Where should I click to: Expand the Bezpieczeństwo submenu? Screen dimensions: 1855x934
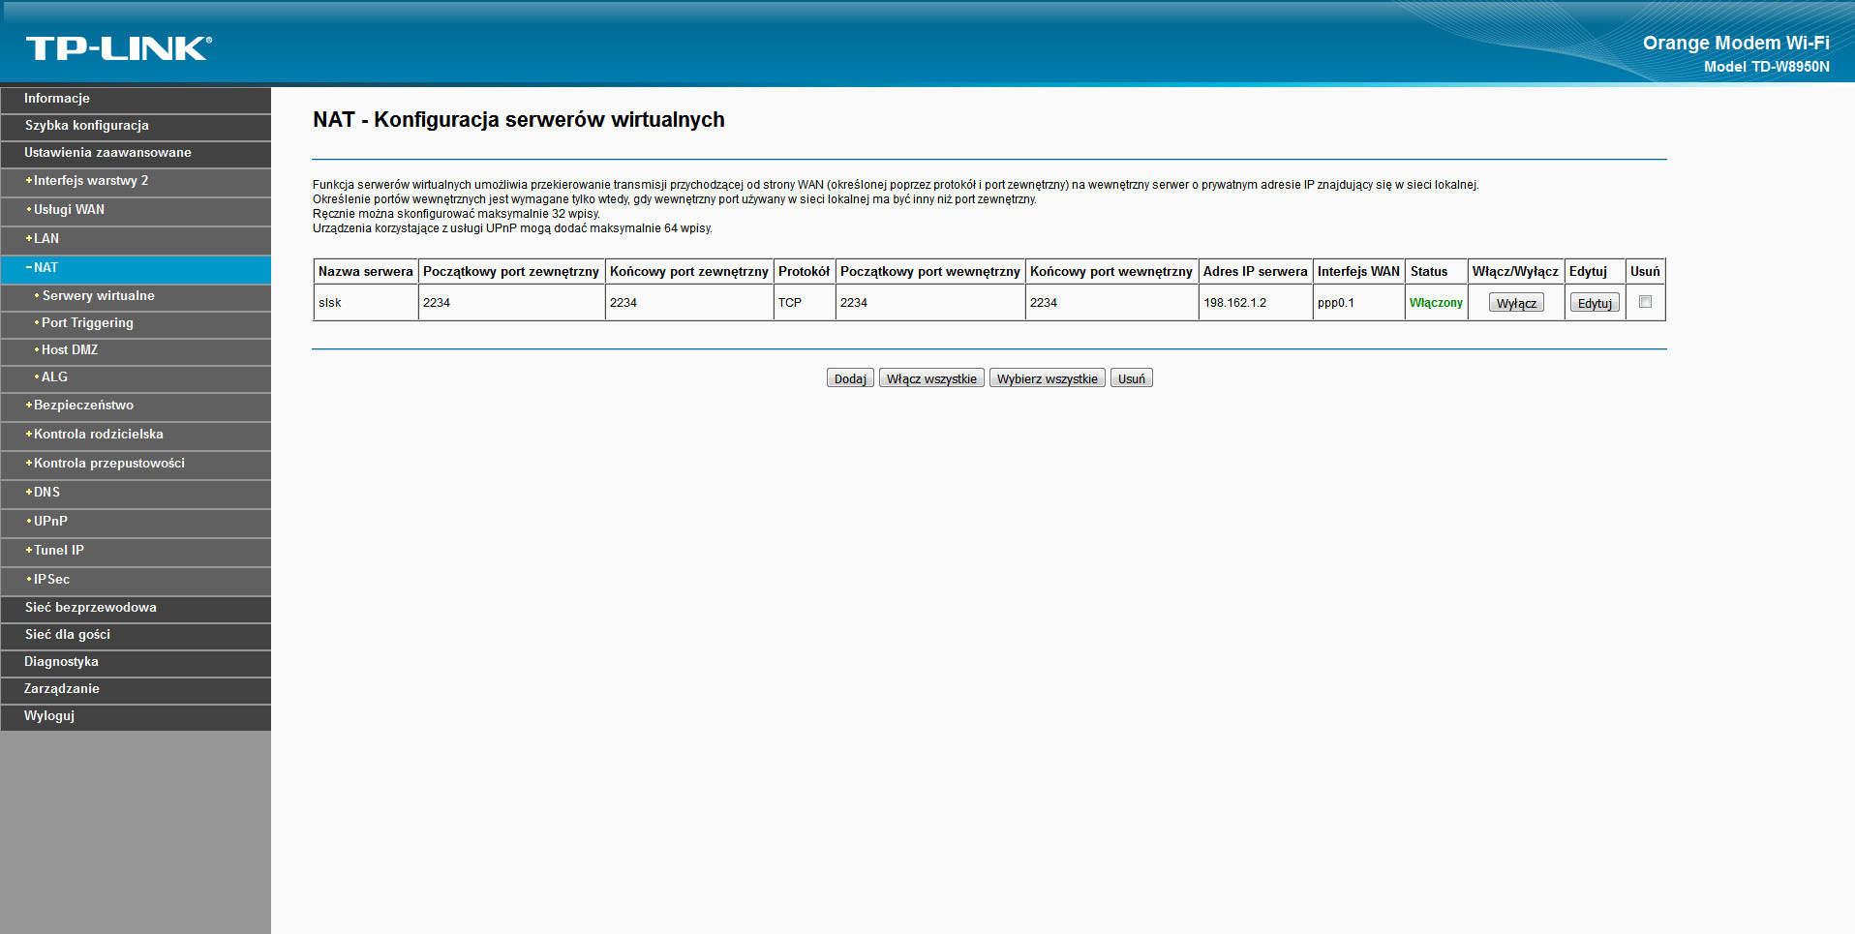(136, 406)
